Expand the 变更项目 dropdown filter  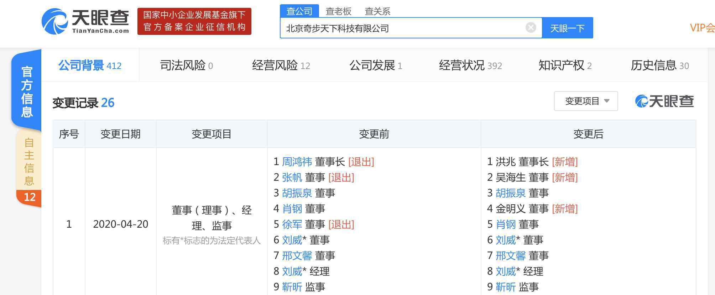(586, 101)
